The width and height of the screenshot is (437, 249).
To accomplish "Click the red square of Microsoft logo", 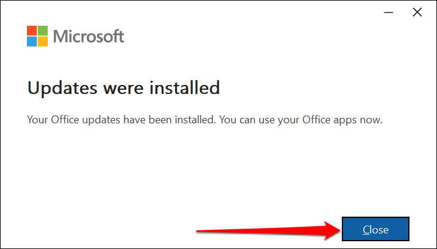I will (x=32, y=30).
